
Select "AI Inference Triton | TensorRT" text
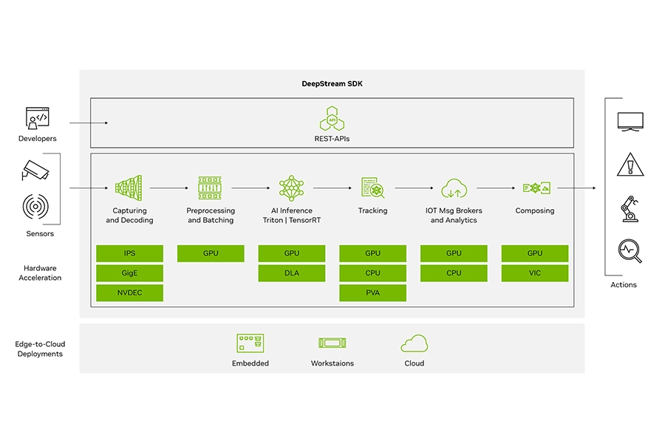click(292, 216)
